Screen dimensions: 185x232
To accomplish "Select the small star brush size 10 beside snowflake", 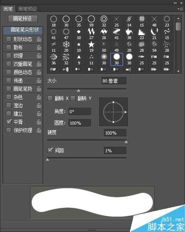I will pos(79,46).
